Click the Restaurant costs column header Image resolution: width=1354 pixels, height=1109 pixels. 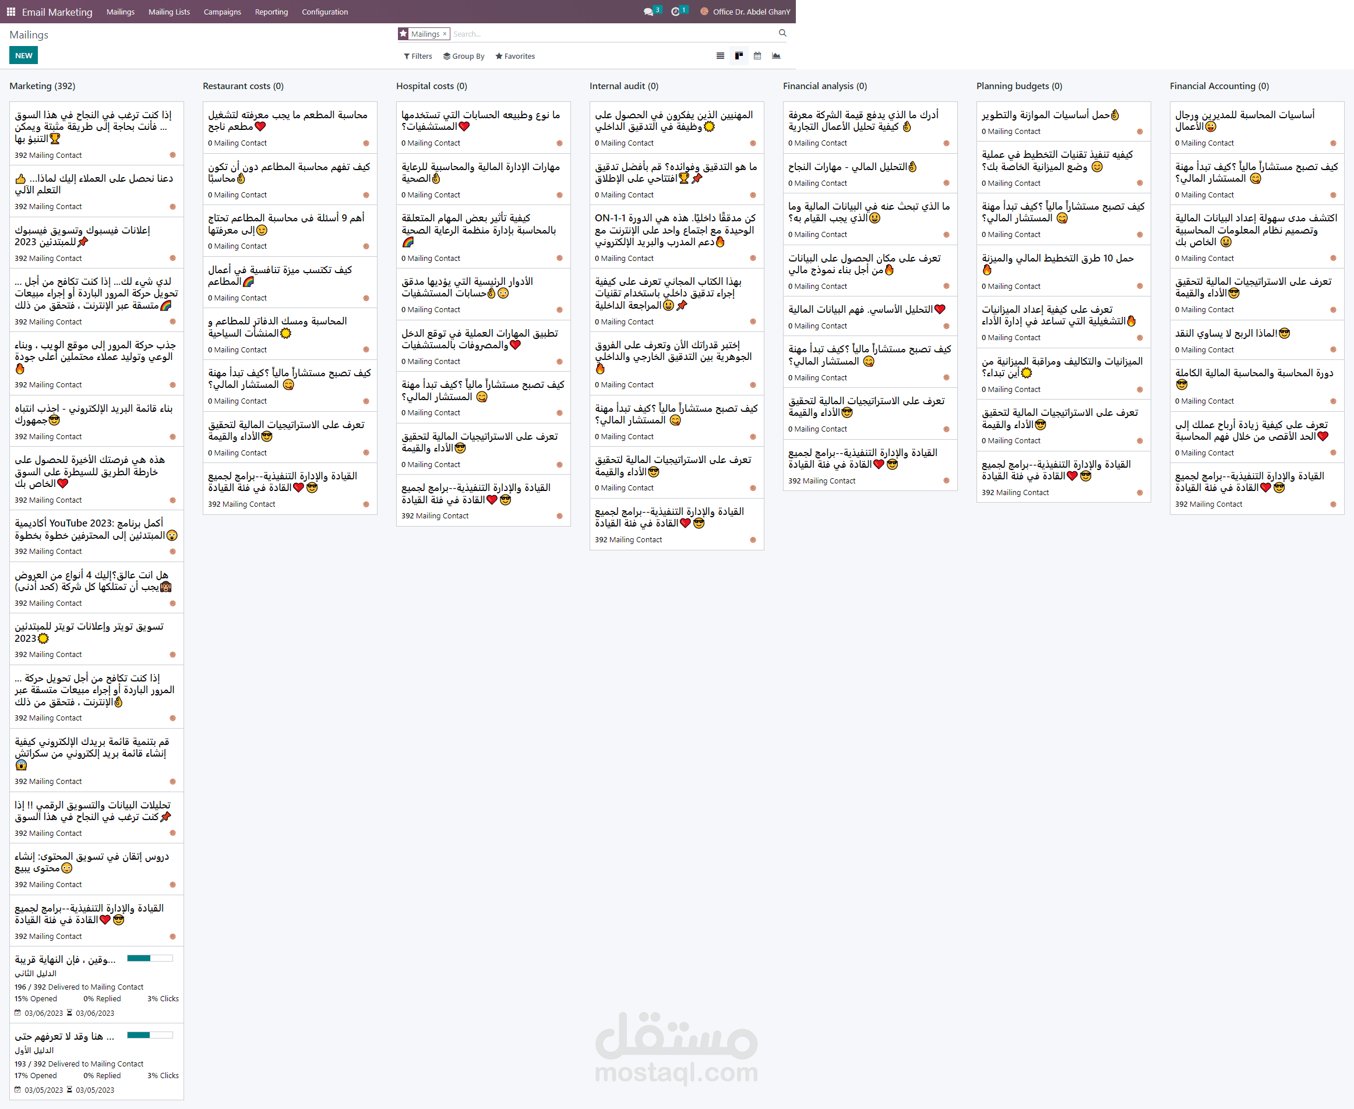243,86
